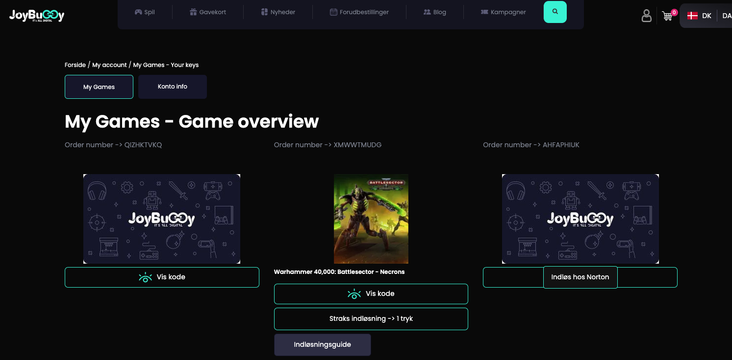The width and height of the screenshot is (732, 360).
Task: Click the eye icon for order QIZHKTVKQ
Action: click(x=145, y=277)
